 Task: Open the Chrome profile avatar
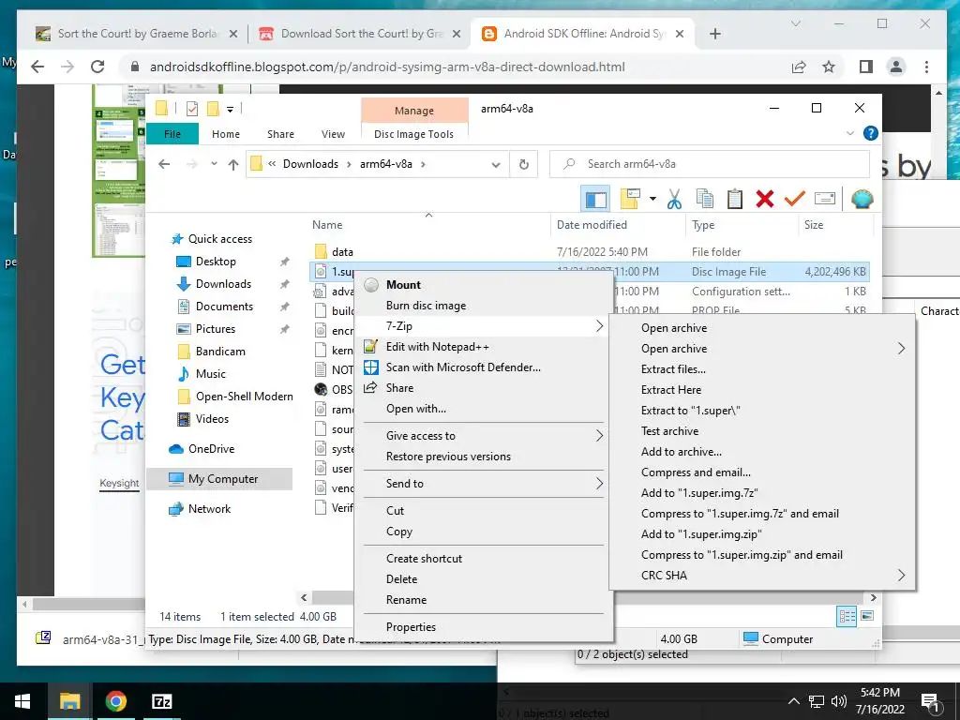896,67
